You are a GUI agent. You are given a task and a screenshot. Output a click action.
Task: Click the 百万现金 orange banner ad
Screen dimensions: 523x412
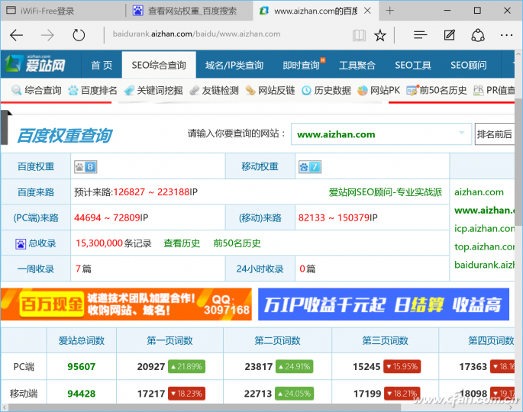[126, 304]
